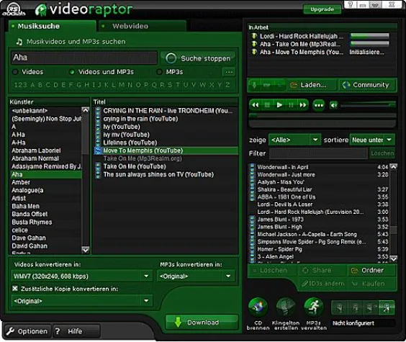Choose letter Z in the alphabet bar
The height and width of the screenshot is (342, 406).
coord(227,85)
